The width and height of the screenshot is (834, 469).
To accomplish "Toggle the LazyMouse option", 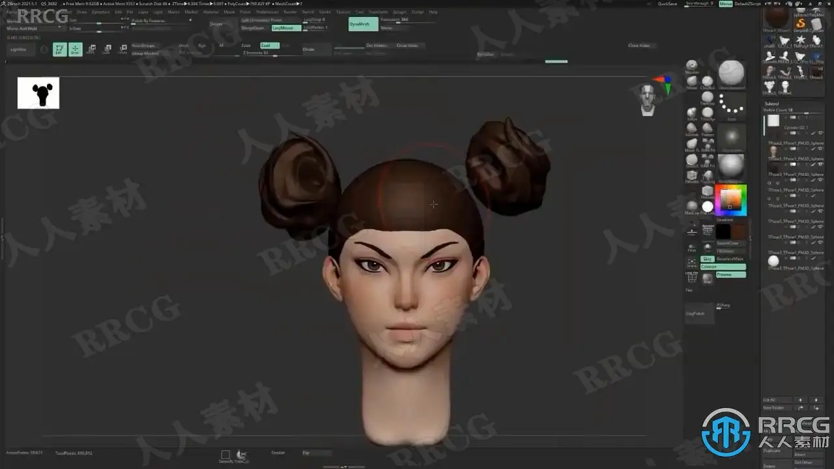I will [x=286, y=28].
